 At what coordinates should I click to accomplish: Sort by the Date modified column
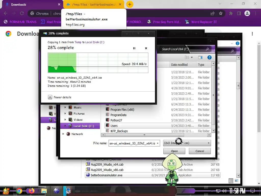[x=183, y=65]
